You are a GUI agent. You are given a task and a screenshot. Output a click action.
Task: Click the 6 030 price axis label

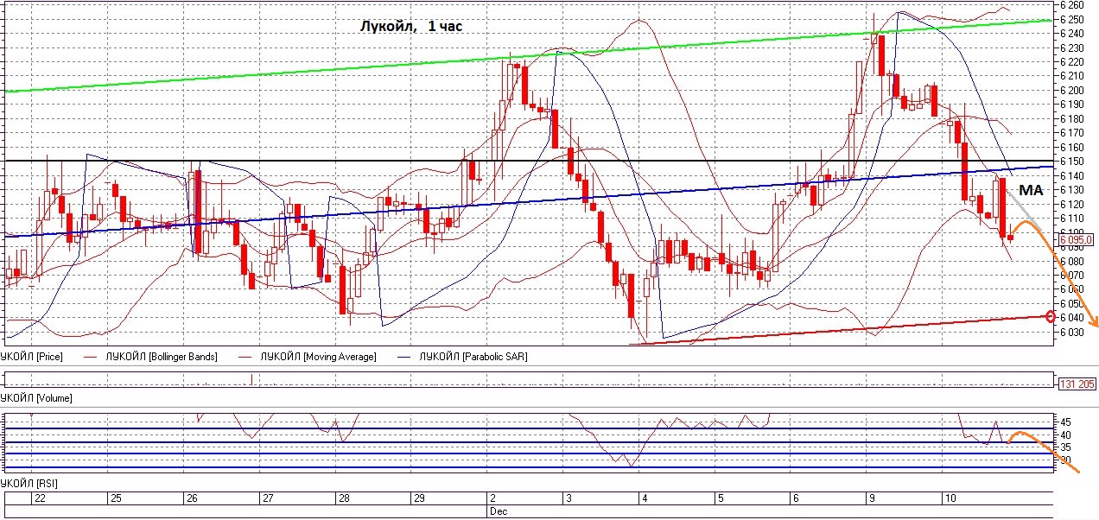(x=1072, y=332)
